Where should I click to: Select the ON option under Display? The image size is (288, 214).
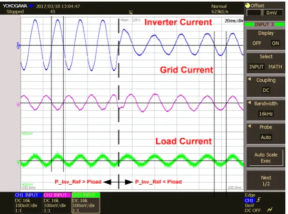pos(275,44)
